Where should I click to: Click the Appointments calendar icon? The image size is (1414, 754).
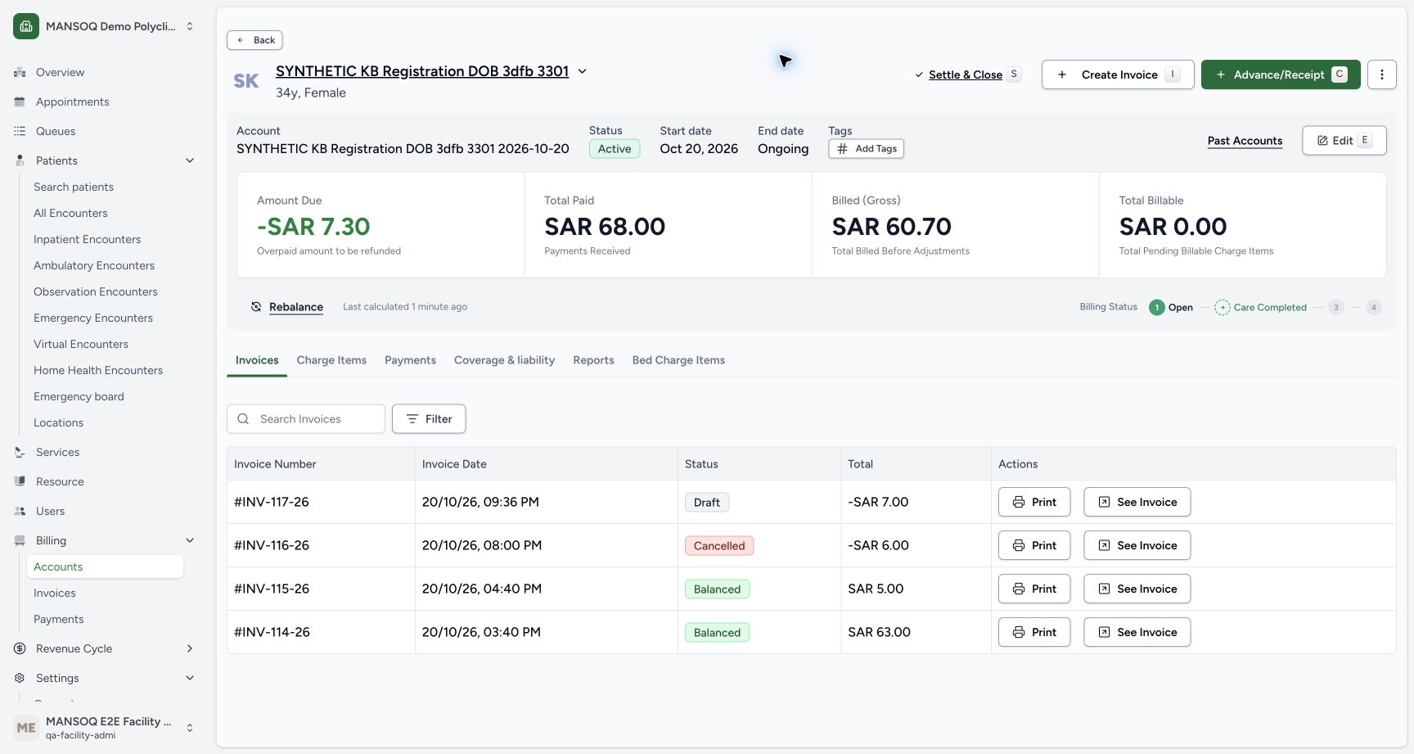click(20, 102)
